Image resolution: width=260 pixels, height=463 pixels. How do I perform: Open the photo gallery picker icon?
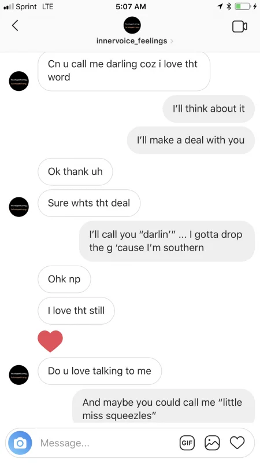[212, 443]
